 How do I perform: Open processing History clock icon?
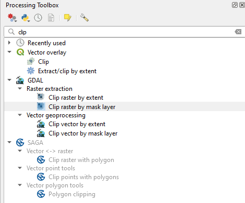(38, 18)
